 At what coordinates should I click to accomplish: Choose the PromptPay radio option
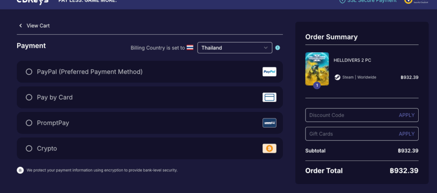pyautogui.click(x=29, y=123)
